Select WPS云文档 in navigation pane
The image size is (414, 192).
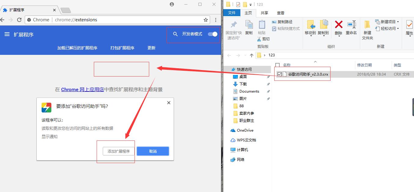pos(246,140)
